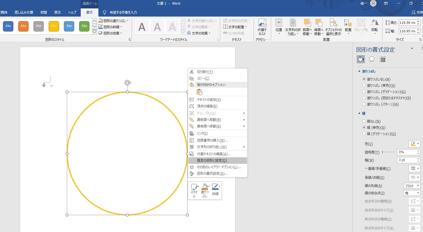Switch to the 表示 ribbon tab
This screenshot has width=423, height=232.
[58, 12]
